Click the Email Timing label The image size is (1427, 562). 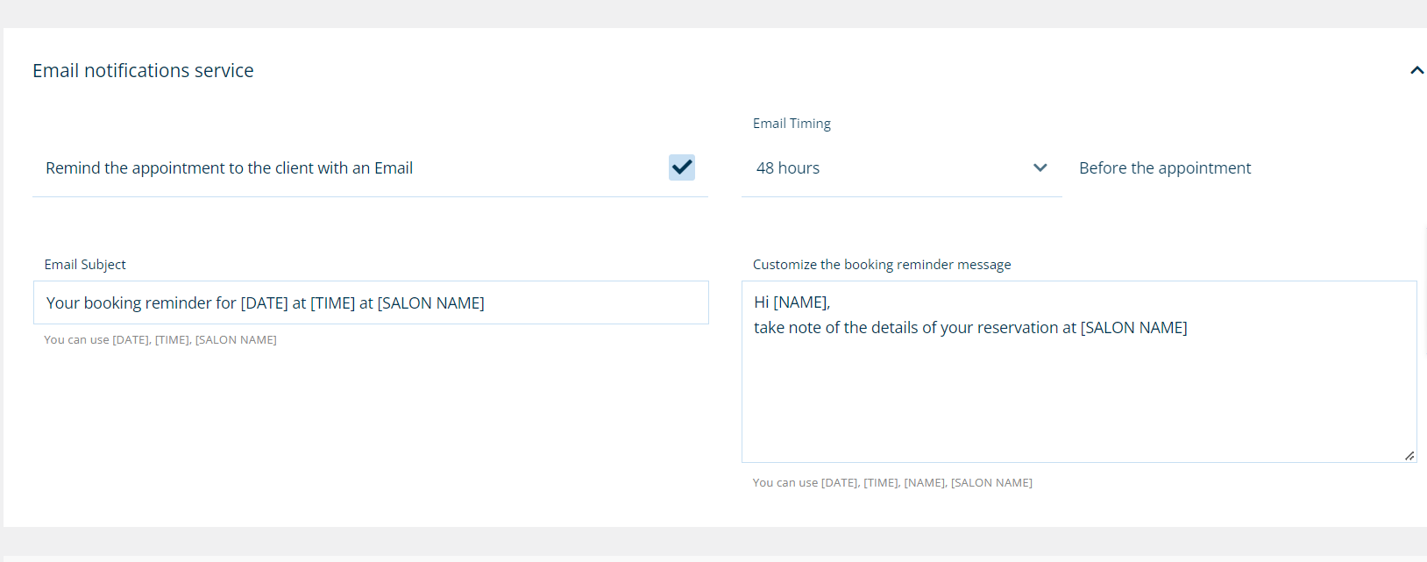coord(792,124)
